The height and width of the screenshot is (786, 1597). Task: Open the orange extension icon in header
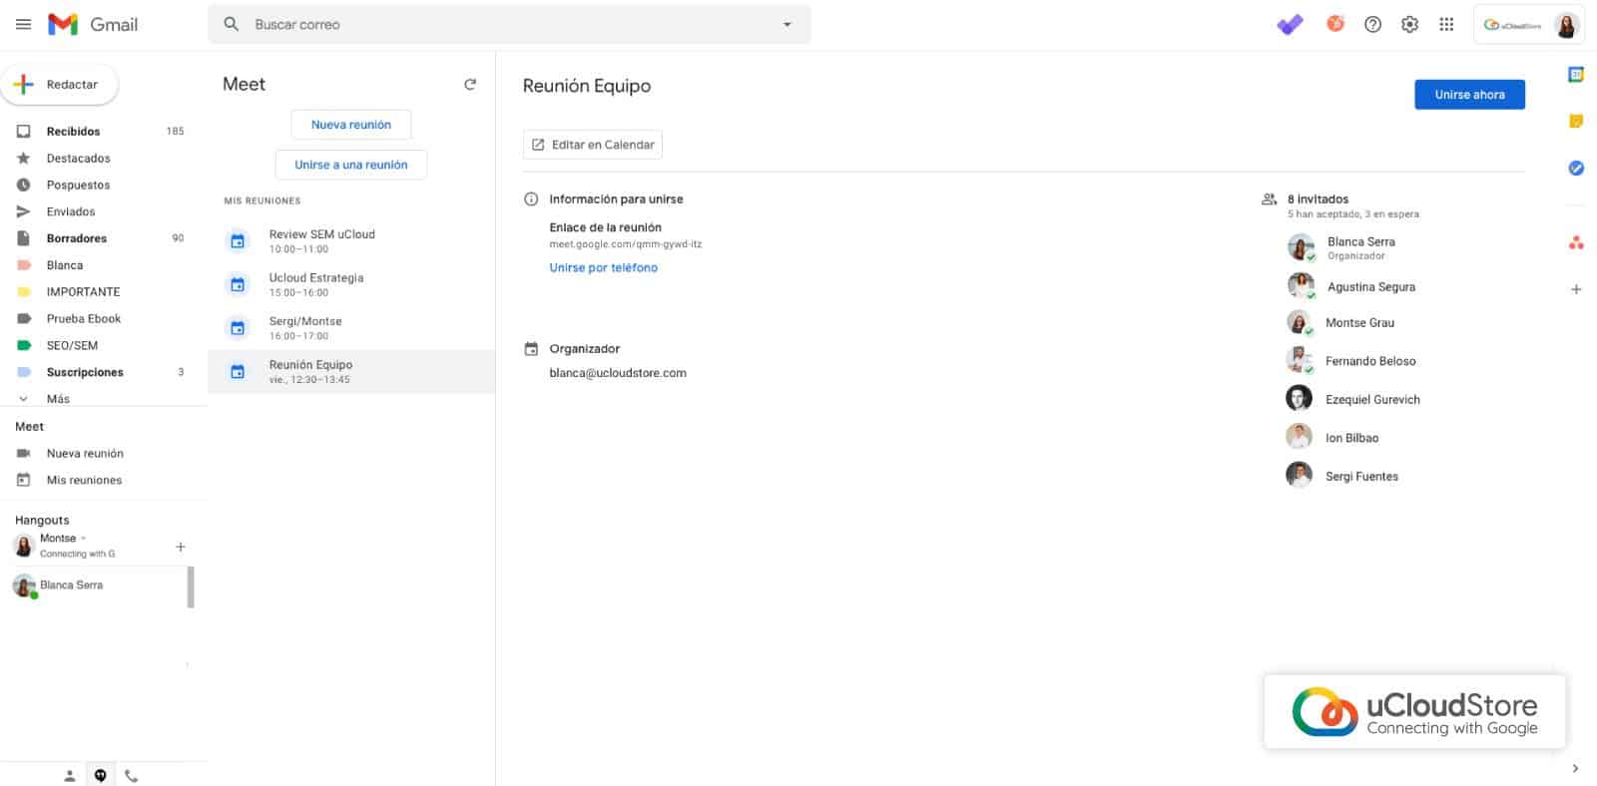(x=1334, y=24)
